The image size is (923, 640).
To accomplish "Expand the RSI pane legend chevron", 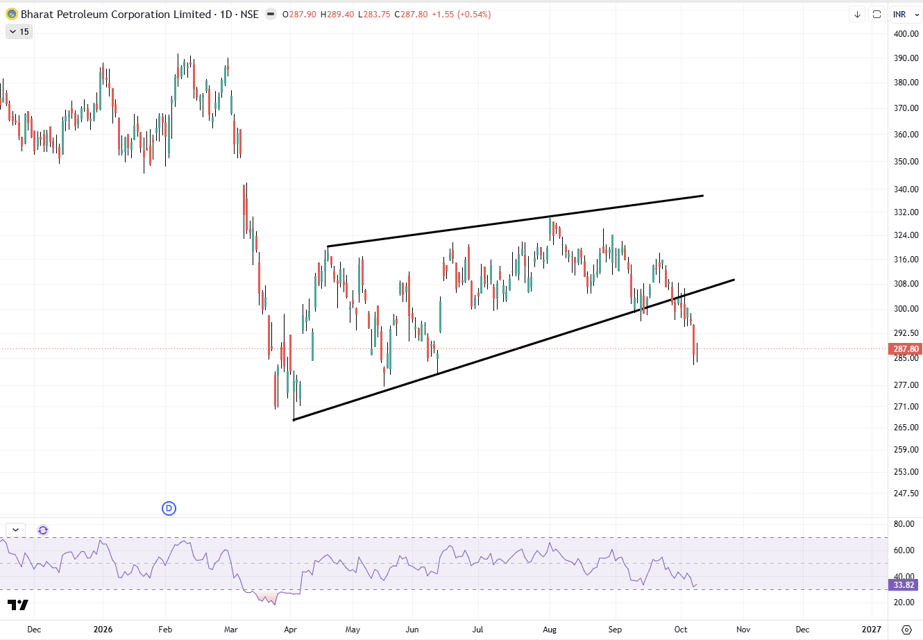I will 15,530.
